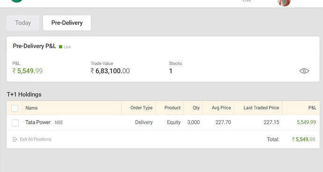Click the exit icon beside Exit All Positions

[x=15, y=139]
